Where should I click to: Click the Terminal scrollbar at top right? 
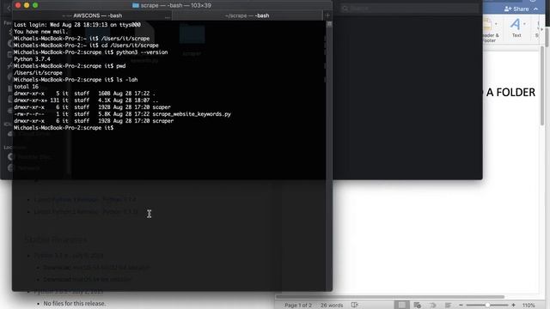tap(329, 24)
